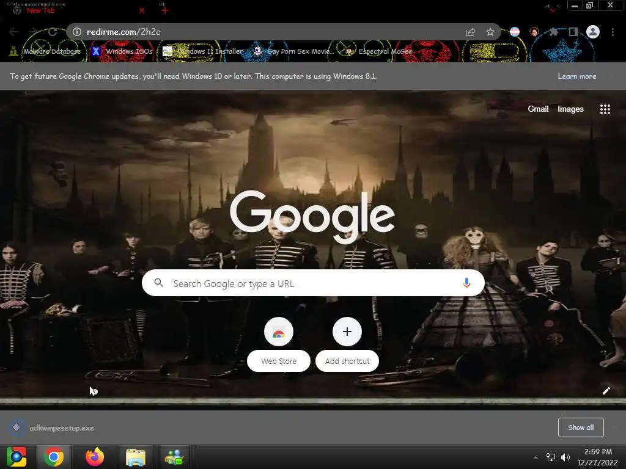
Task: Bookmark this tab with the star icon
Action: tap(490, 32)
